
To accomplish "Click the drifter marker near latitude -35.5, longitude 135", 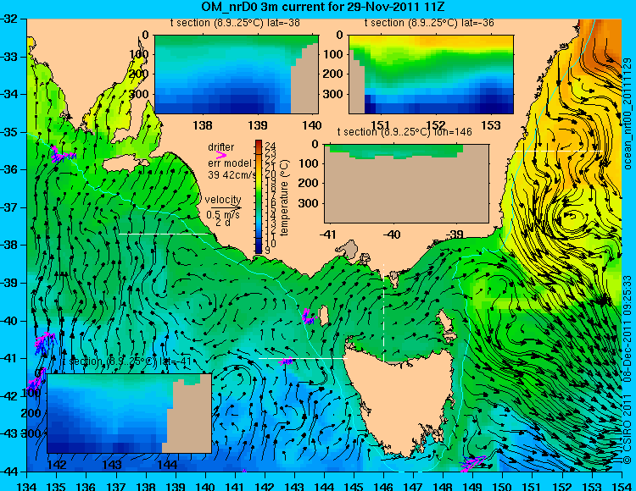I will 62,155.
